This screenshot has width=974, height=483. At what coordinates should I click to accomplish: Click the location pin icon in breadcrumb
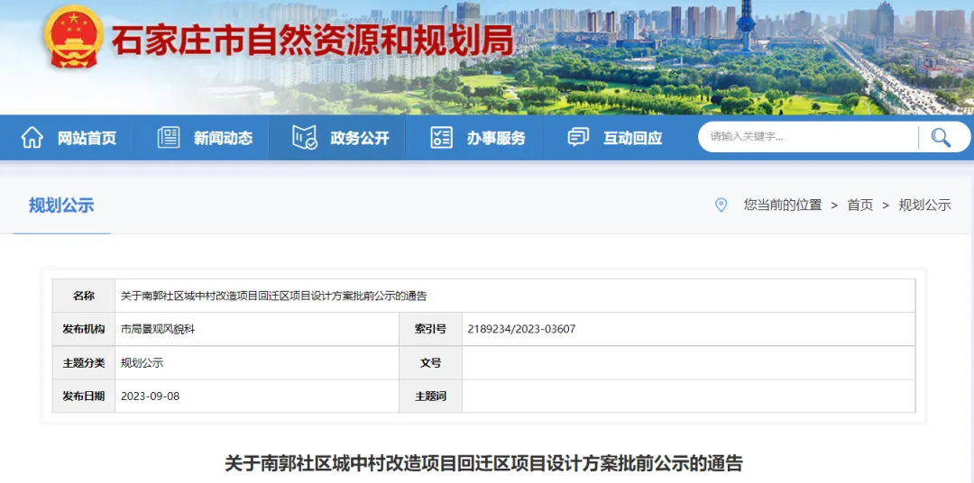click(x=721, y=205)
